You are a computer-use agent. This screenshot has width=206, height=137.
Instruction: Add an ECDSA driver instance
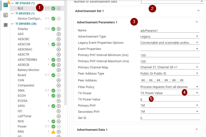(59, 101)
